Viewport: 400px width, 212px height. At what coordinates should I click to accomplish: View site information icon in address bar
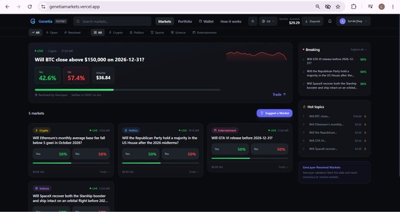(44, 6)
